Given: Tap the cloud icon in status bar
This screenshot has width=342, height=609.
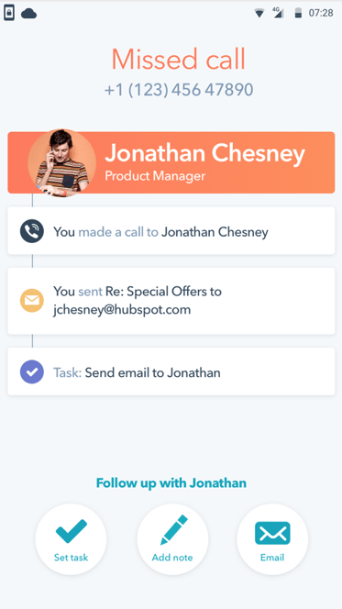Looking at the screenshot, I should pos(28,14).
